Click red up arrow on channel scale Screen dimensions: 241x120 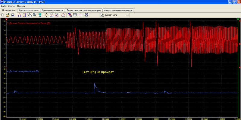(239, 21)
